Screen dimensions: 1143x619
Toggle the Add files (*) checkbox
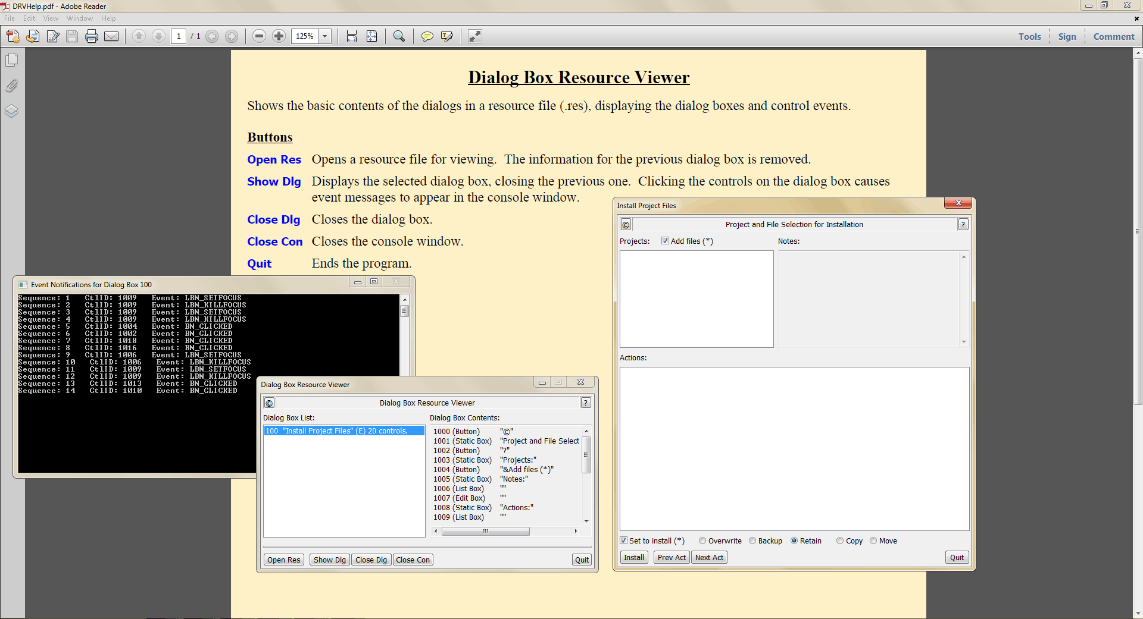[x=665, y=241]
